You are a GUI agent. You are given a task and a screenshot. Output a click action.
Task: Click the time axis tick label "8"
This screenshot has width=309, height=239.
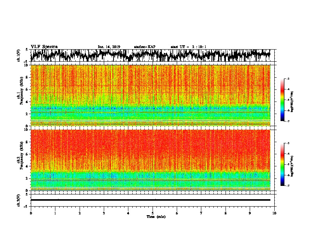226,213
